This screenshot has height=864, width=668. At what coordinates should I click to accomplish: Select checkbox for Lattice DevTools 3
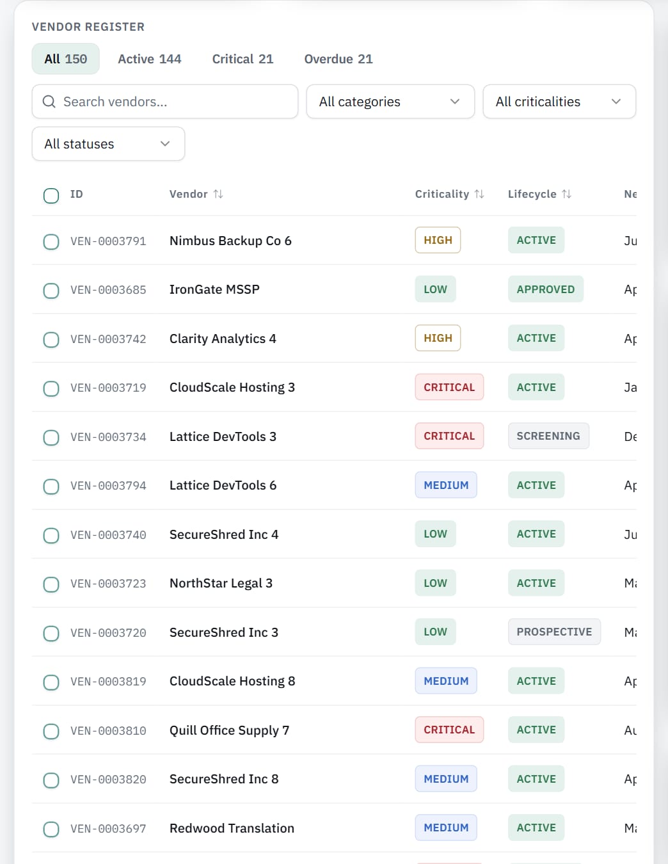[x=51, y=437]
